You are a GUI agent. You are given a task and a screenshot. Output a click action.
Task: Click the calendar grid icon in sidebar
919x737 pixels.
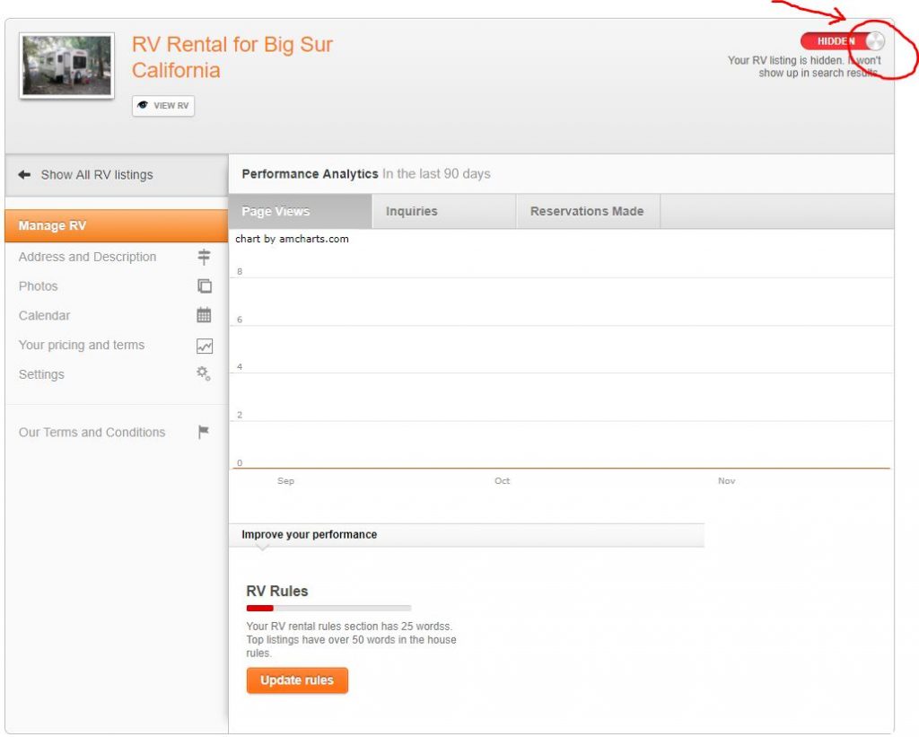click(x=205, y=316)
